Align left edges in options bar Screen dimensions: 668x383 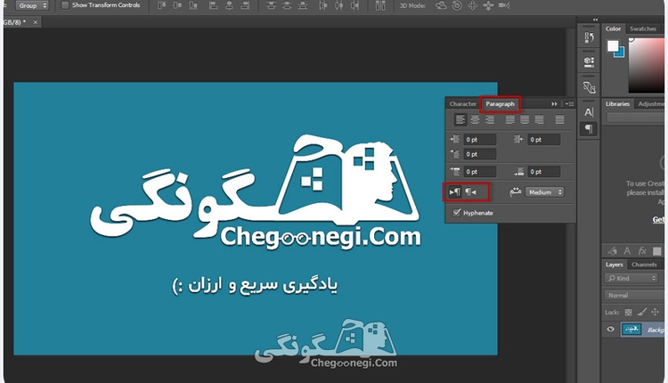(214, 5)
